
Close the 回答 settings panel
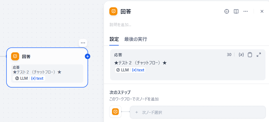pos(262,12)
